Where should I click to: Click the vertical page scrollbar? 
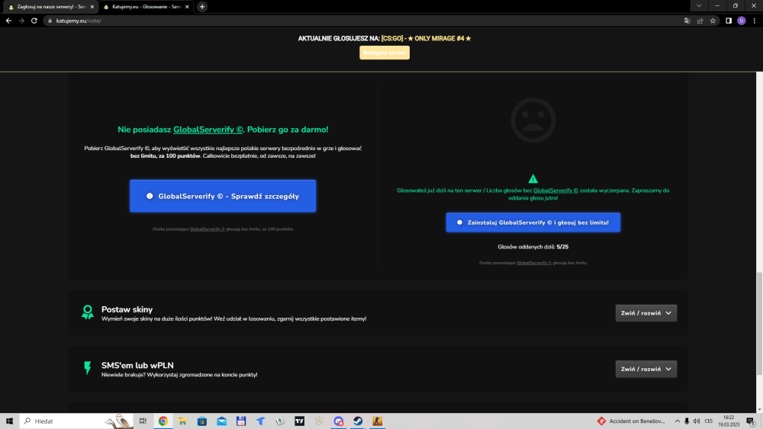click(759, 324)
